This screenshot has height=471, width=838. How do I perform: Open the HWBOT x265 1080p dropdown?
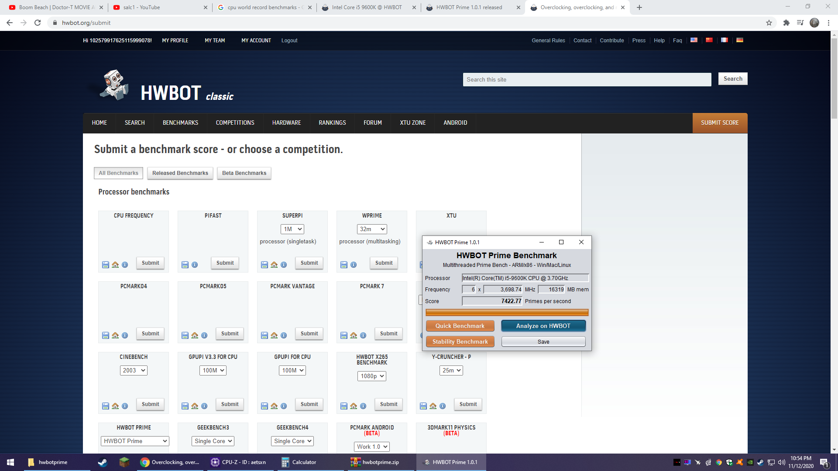click(x=372, y=376)
